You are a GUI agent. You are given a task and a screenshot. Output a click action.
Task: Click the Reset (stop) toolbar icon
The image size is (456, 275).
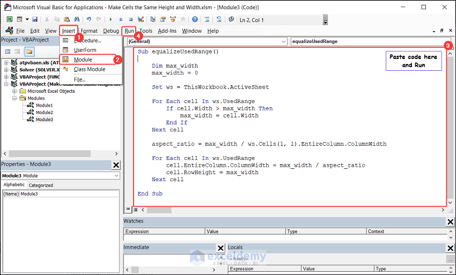(130, 20)
